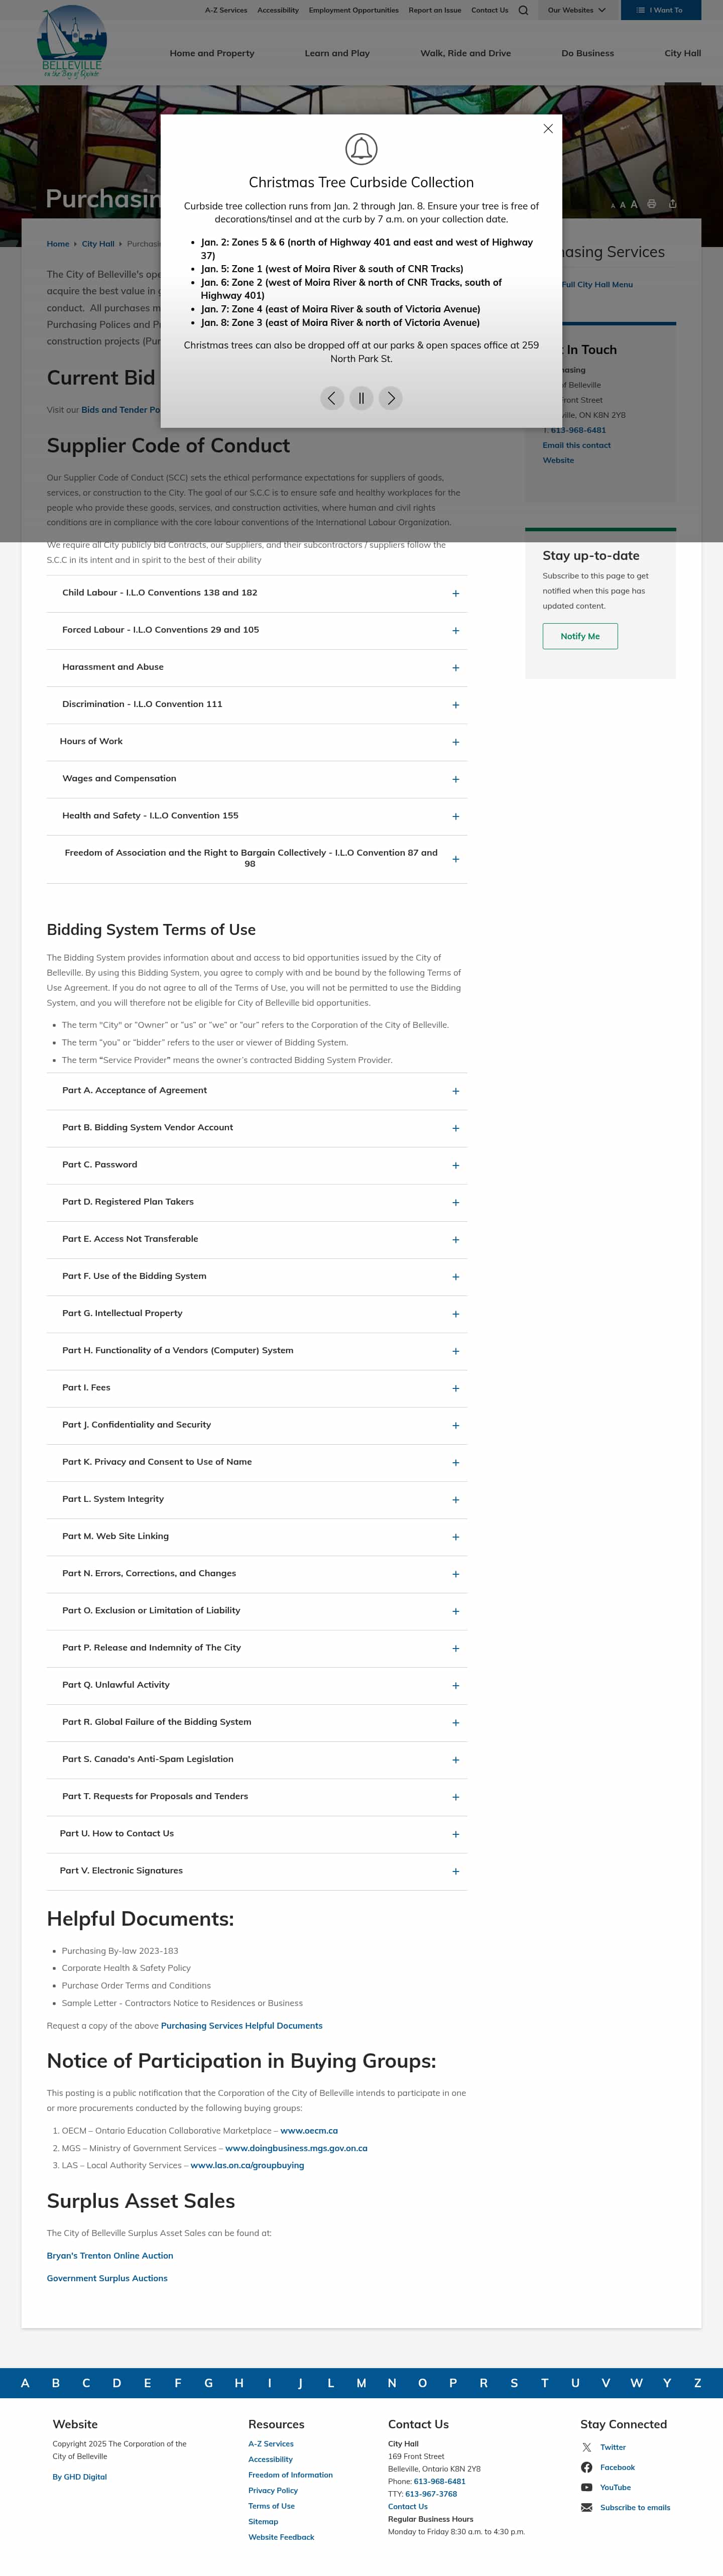Open Do Business navigation menu
Viewport: 723px width, 2576px height.
click(587, 53)
